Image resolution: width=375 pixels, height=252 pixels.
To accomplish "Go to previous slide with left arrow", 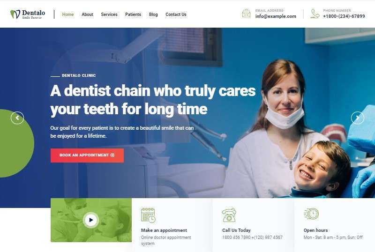I will click(x=17, y=118).
